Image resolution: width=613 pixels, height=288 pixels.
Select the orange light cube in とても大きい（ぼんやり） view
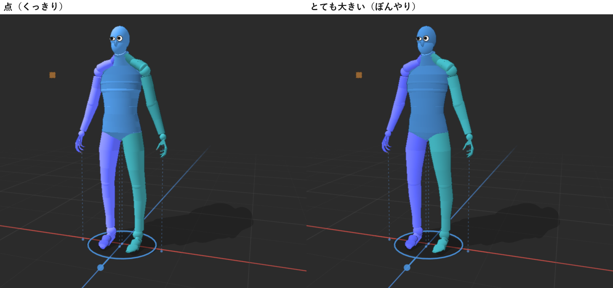tap(359, 75)
